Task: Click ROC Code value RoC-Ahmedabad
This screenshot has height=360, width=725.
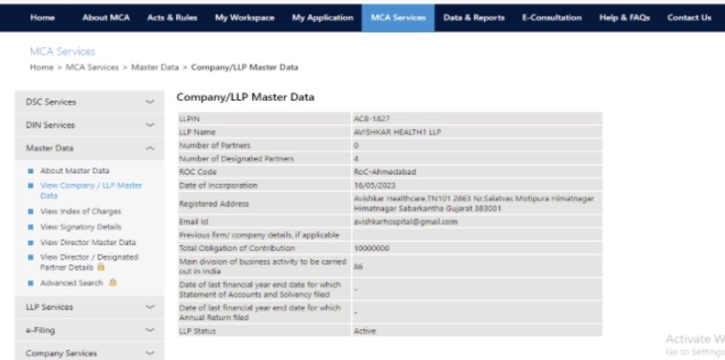Action: 385,171
